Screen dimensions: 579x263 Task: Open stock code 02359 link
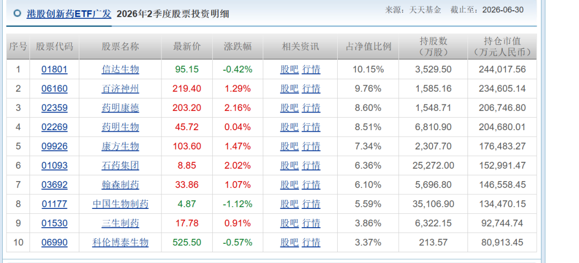coord(54,108)
